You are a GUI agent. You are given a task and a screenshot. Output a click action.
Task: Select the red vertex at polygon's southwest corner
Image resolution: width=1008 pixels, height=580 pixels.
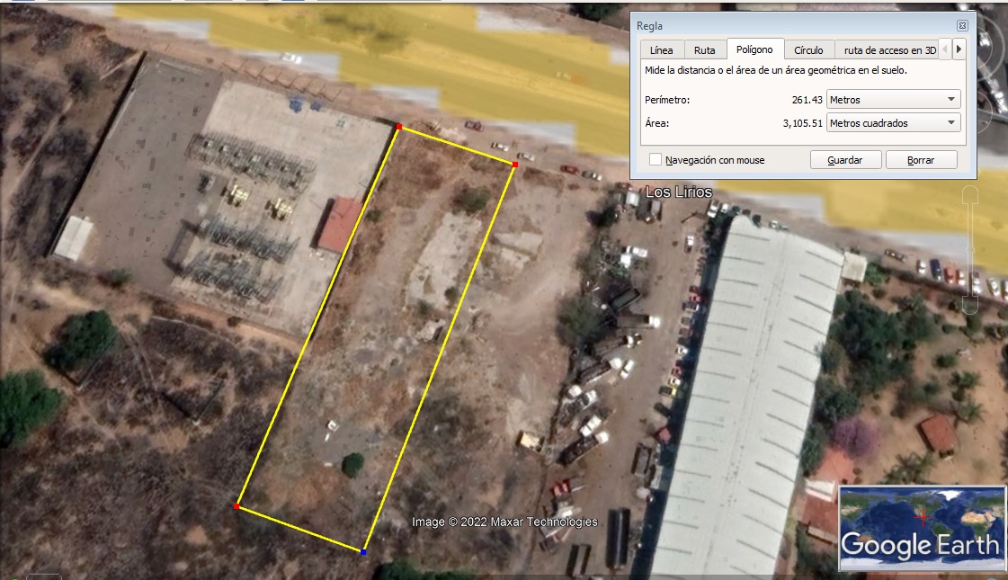(x=236, y=506)
